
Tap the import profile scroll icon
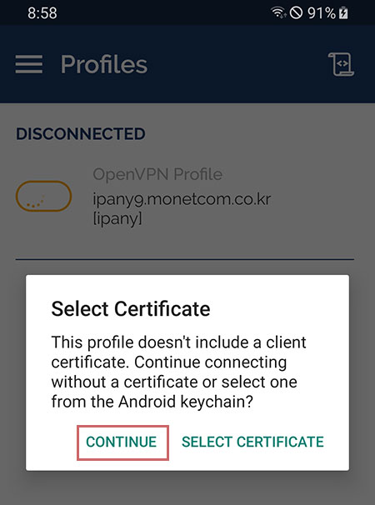(x=341, y=64)
